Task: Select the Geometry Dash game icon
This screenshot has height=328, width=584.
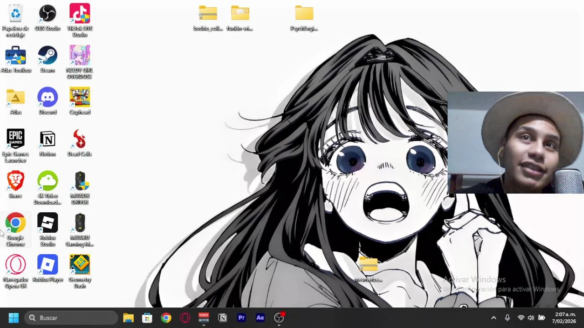Action: (80, 272)
